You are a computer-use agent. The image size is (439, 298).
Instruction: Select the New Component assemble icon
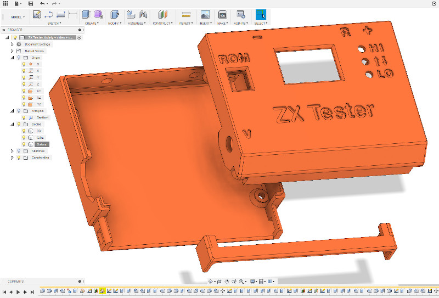coord(131,14)
